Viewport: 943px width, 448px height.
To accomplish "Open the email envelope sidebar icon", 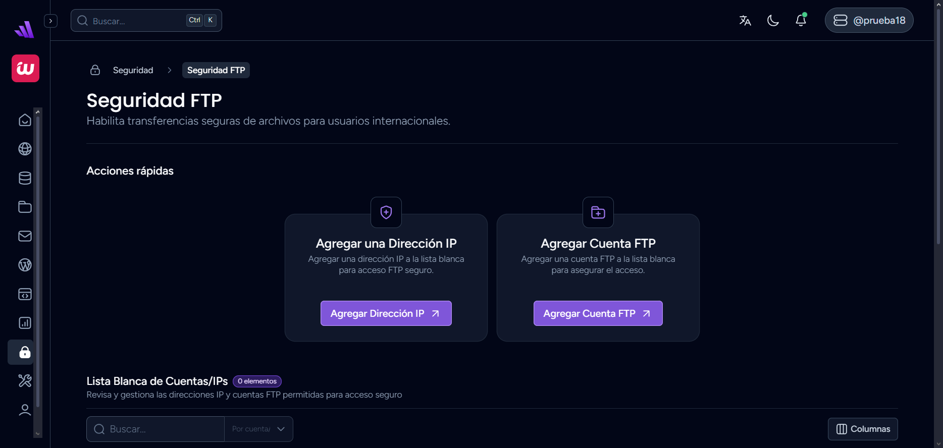I will [x=25, y=236].
